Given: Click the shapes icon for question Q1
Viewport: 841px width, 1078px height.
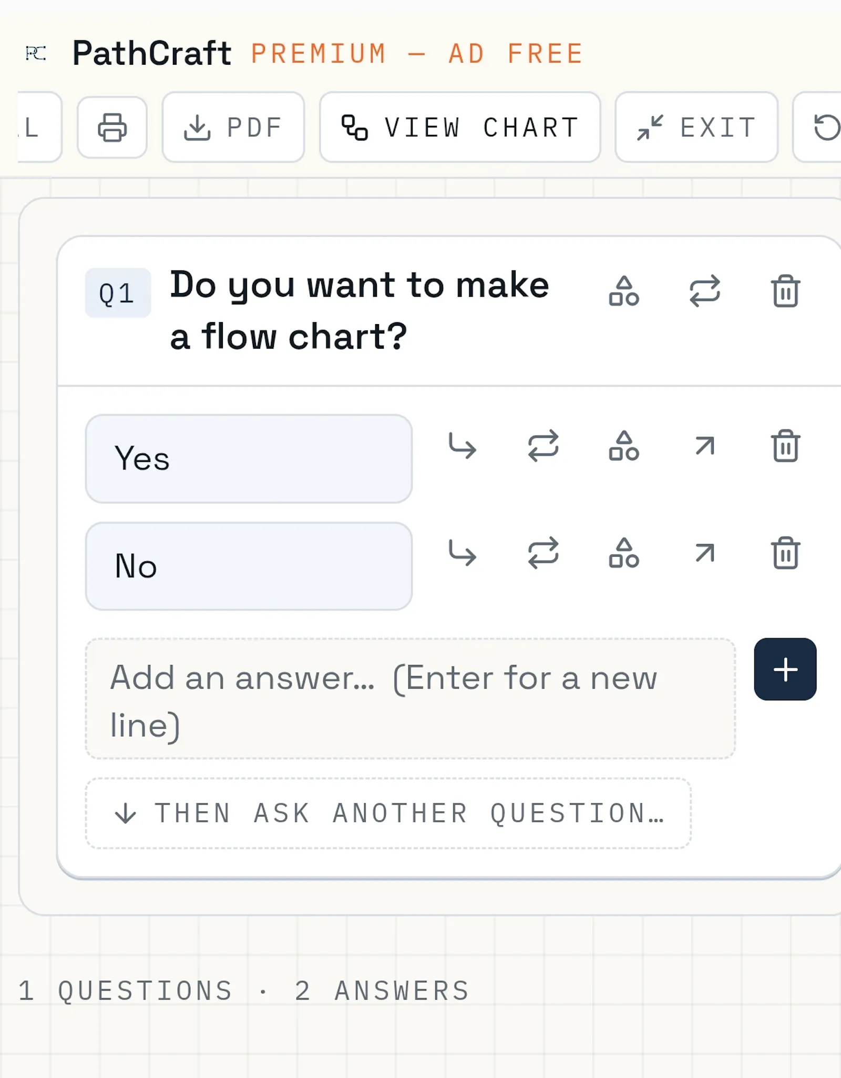Looking at the screenshot, I should tap(624, 291).
